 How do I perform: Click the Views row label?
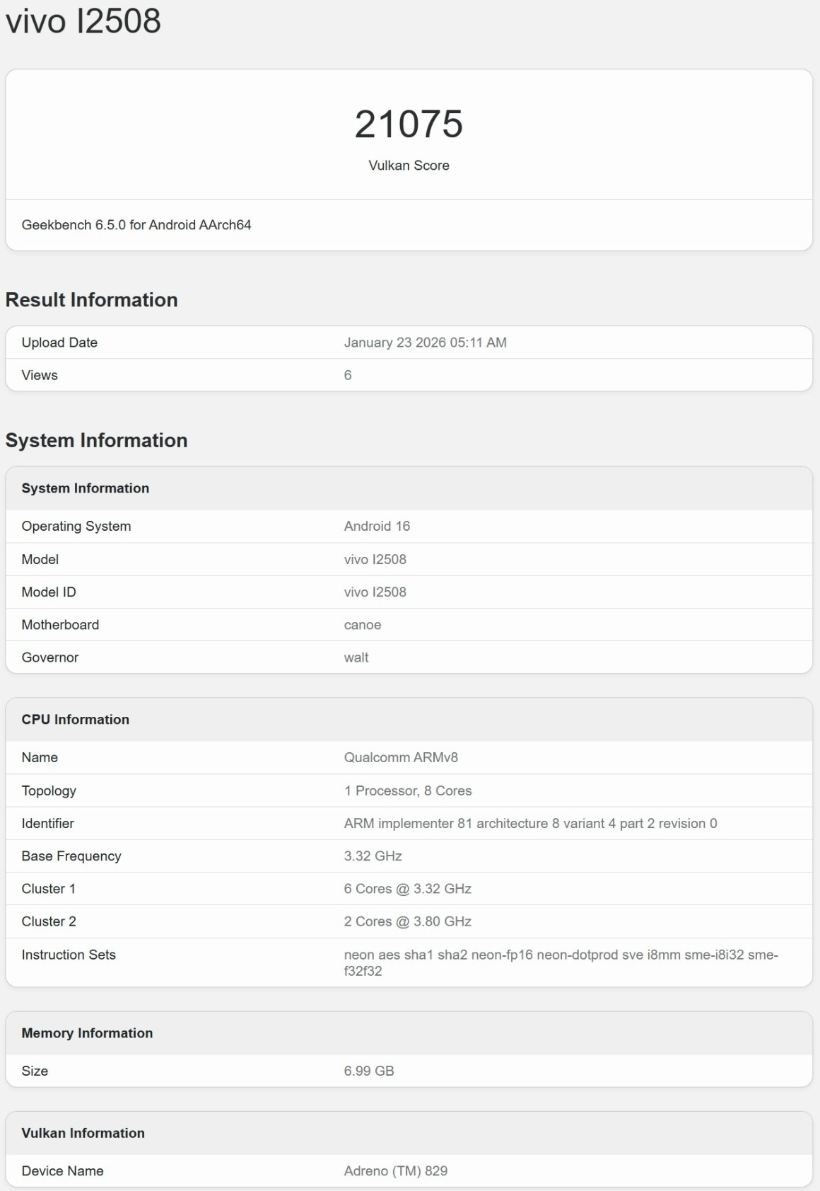[40, 375]
